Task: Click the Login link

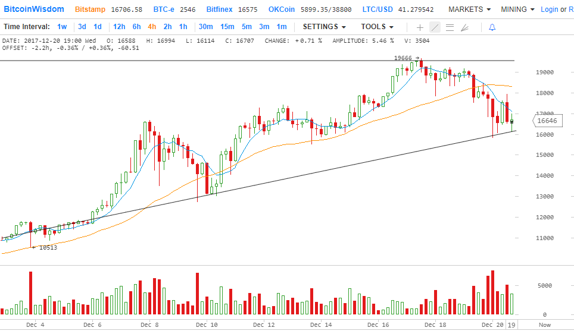Action: click(549, 10)
